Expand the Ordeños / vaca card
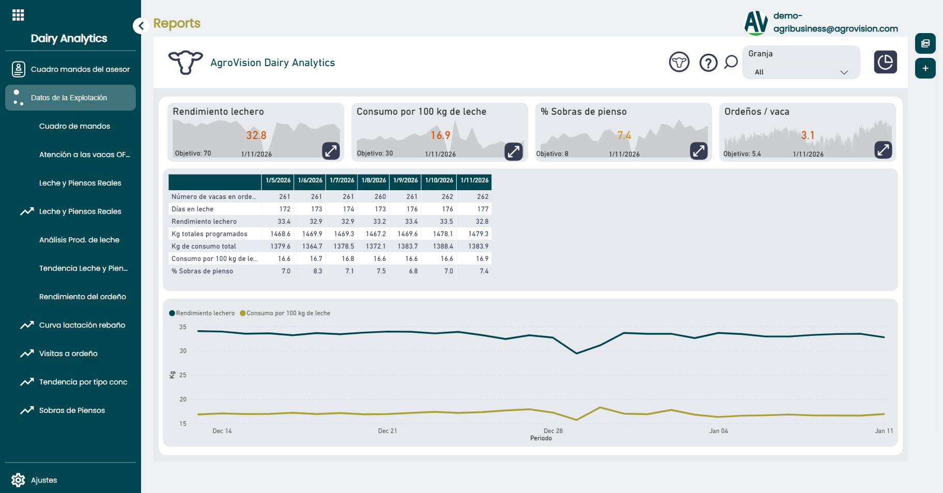 (x=883, y=150)
